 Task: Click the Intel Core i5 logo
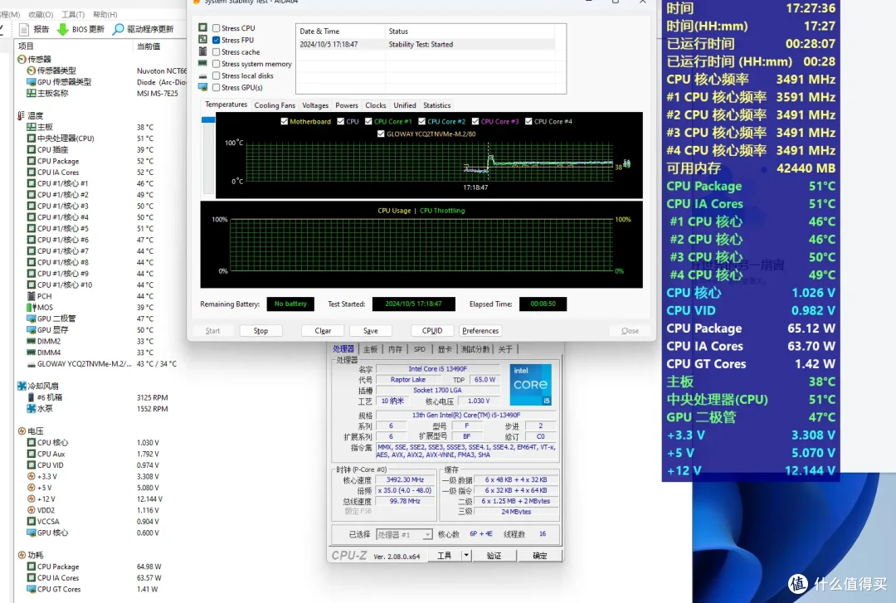coord(530,384)
